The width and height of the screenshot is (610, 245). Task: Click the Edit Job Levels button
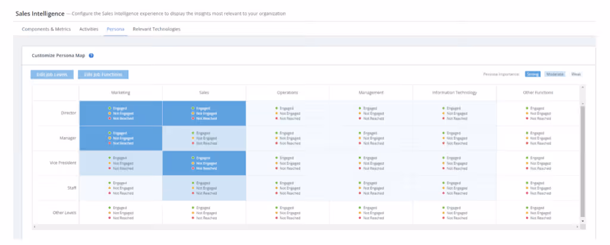(52, 75)
